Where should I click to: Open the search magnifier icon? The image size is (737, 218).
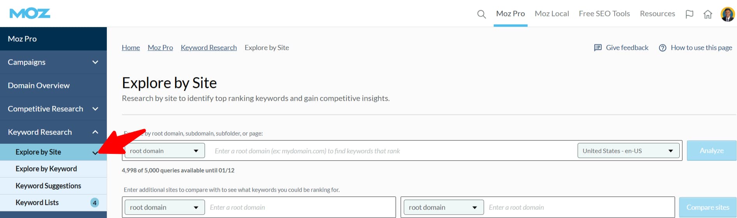(x=481, y=14)
